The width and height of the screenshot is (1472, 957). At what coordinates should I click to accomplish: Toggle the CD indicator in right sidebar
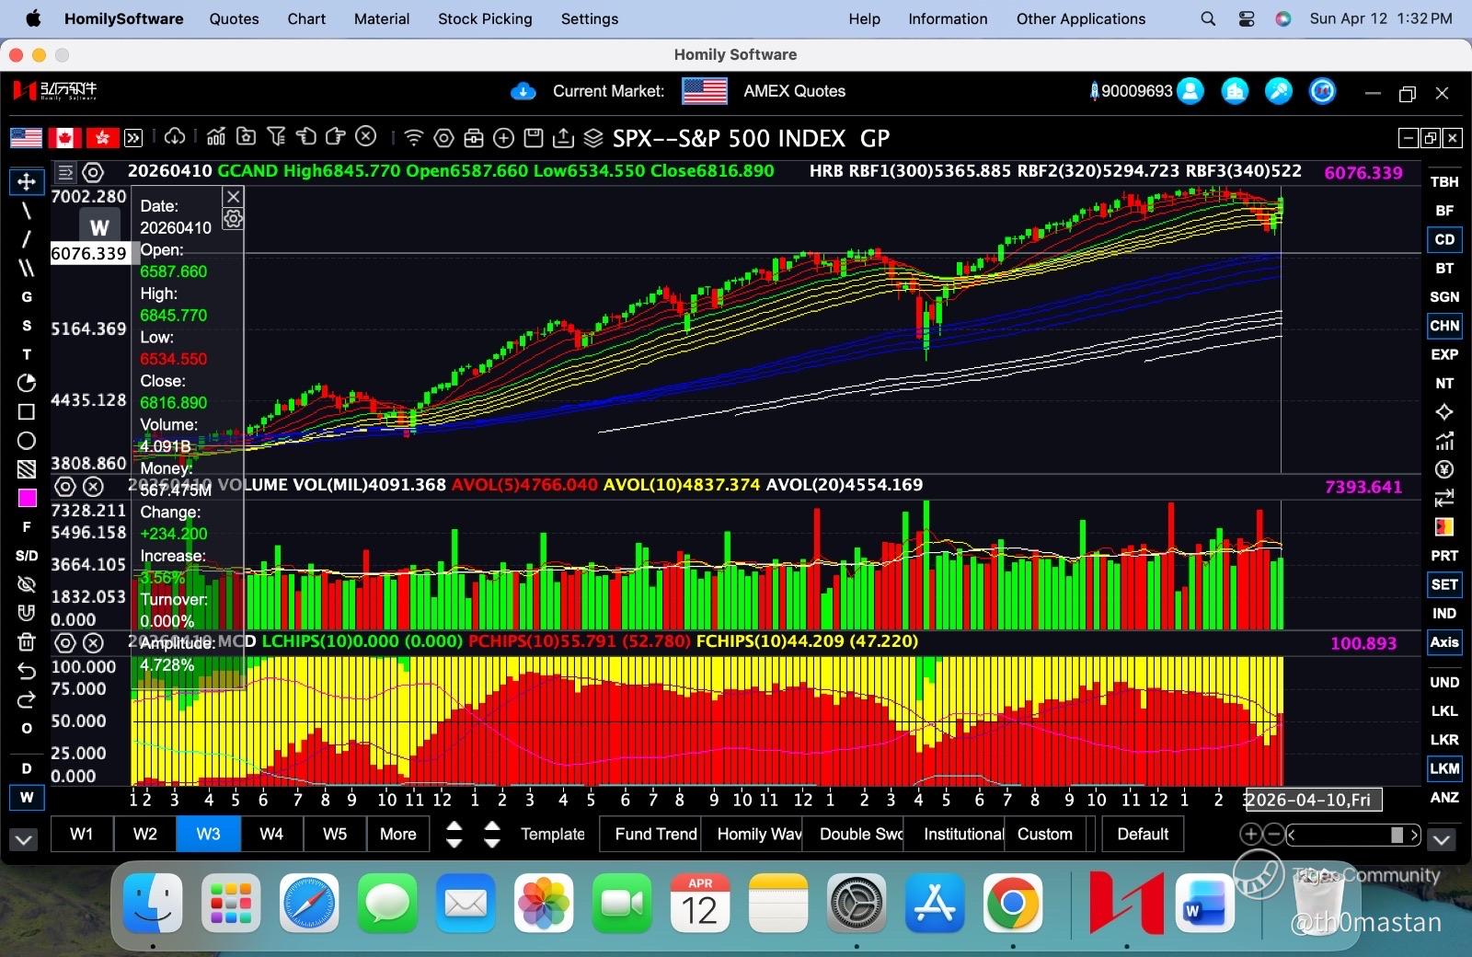[1444, 239]
